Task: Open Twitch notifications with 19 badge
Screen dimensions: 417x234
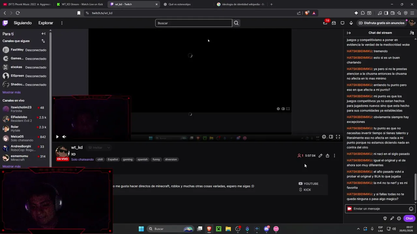Action: (325, 23)
